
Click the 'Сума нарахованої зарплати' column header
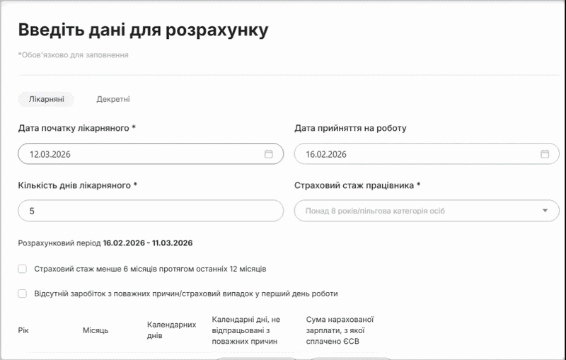click(x=340, y=330)
